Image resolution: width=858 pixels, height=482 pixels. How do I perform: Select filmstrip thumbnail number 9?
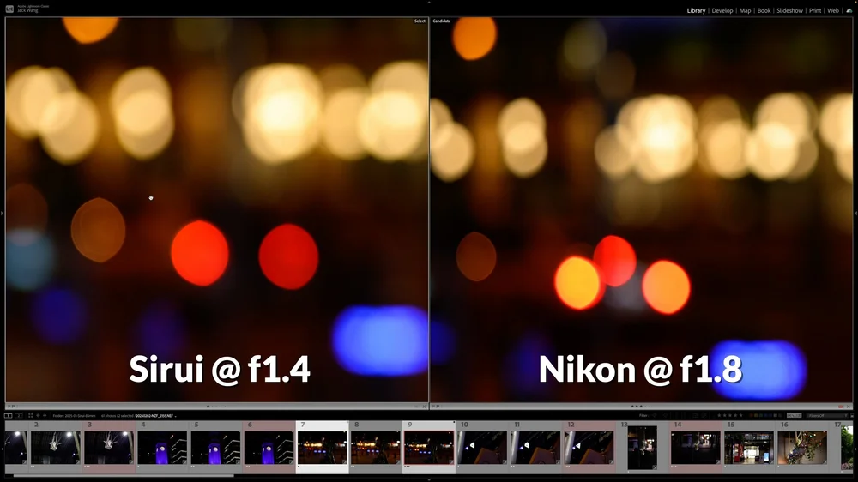tap(429, 447)
